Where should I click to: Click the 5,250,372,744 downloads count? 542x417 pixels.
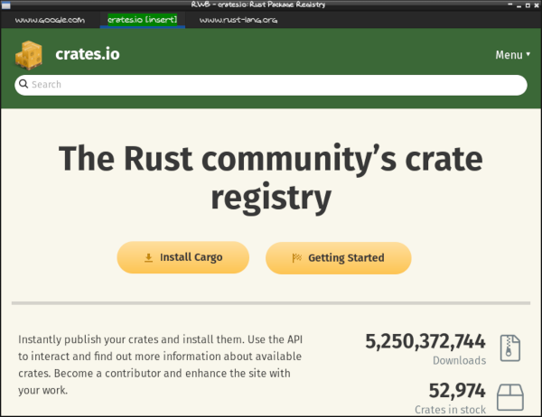coord(425,341)
